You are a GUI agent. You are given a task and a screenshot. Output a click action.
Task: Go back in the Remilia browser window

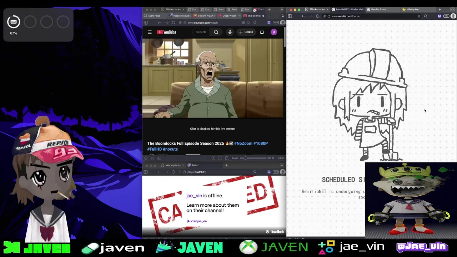coord(304,16)
